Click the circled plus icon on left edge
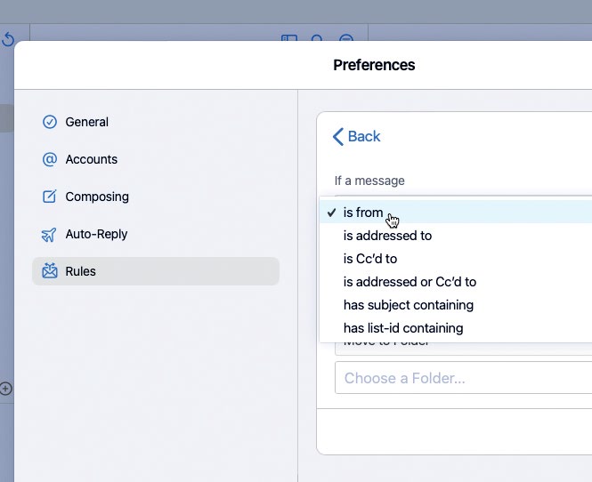 (x=6, y=389)
